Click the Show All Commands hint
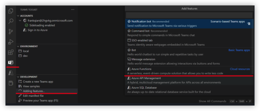The image size is (260, 111). point(212,101)
